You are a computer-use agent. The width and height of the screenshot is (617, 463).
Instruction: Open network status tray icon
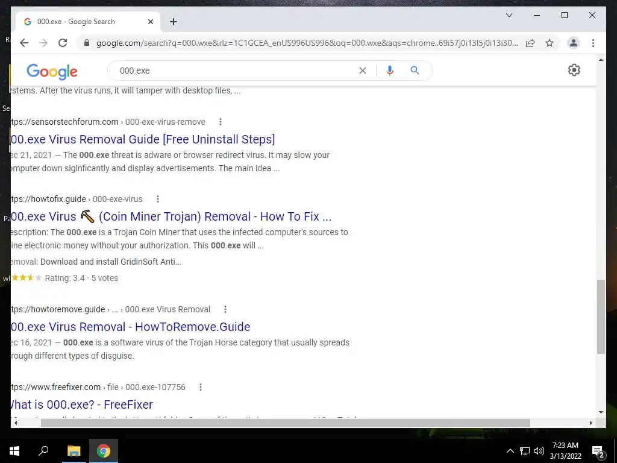click(525, 451)
